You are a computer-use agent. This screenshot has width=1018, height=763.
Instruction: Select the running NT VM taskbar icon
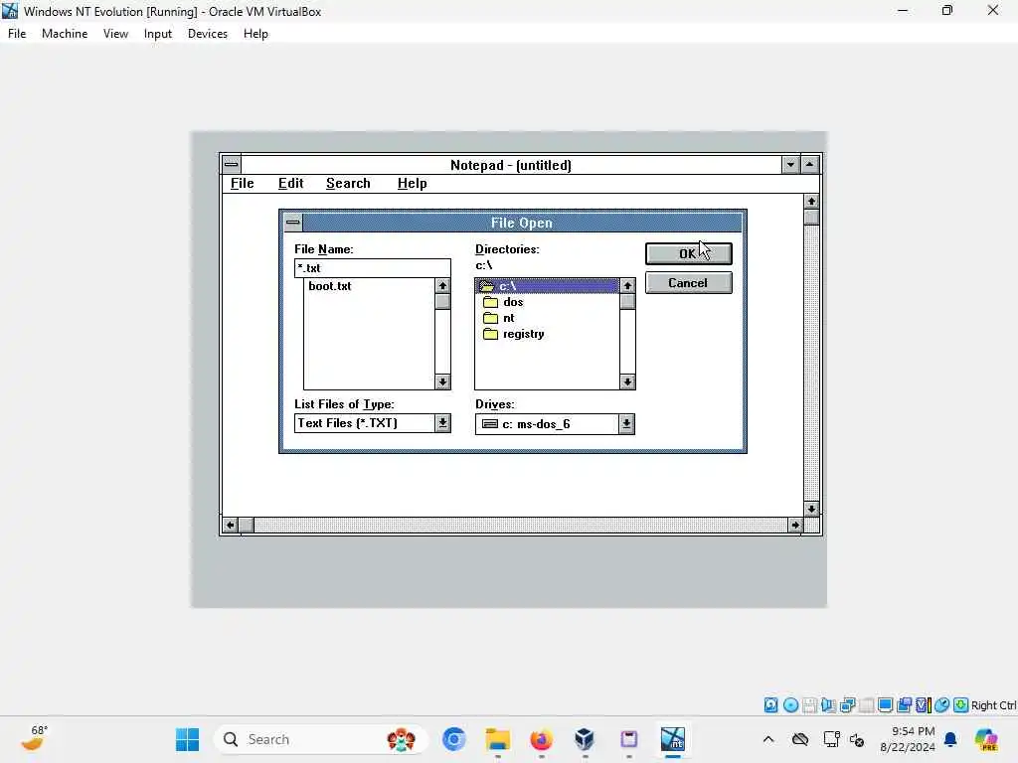673,739
